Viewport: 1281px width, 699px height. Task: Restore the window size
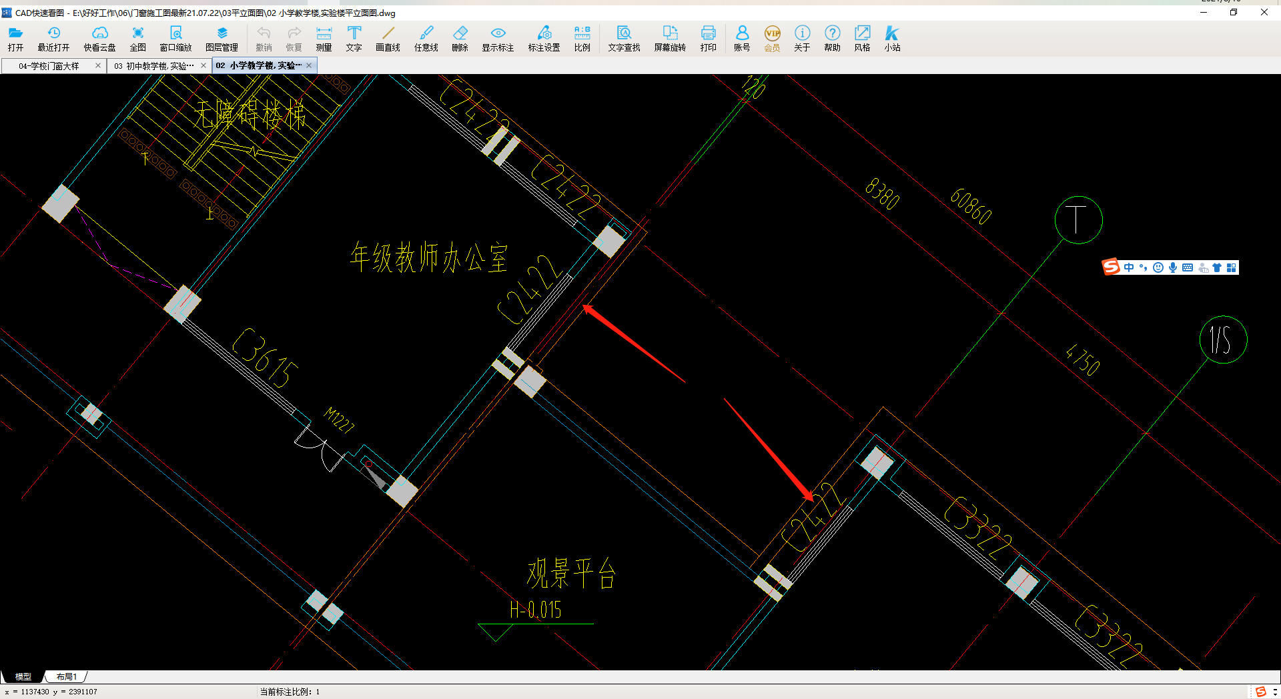pyautogui.click(x=1234, y=12)
